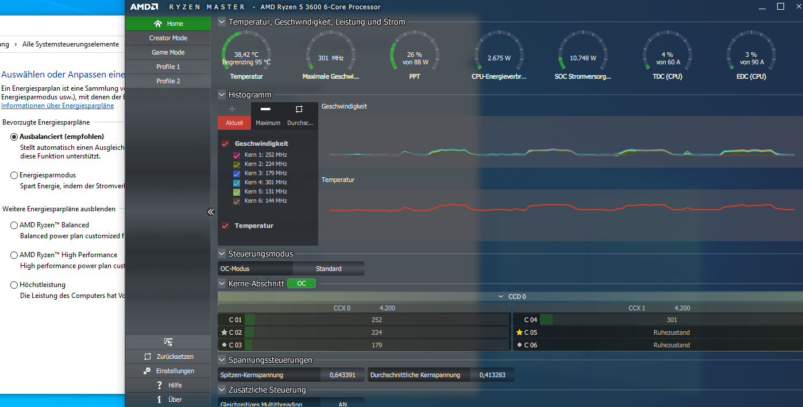Image resolution: width=803 pixels, height=407 pixels.
Task: Collapse the Kerne-Abschnitt section
Action: tap(222, 284)
